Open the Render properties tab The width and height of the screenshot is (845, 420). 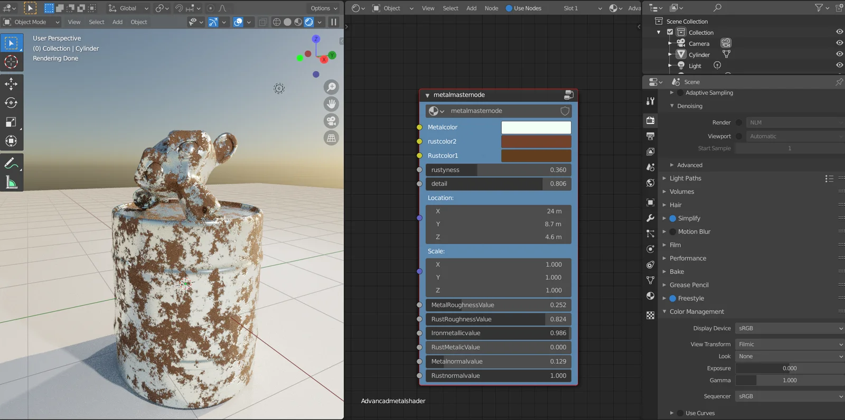point(650,120)
